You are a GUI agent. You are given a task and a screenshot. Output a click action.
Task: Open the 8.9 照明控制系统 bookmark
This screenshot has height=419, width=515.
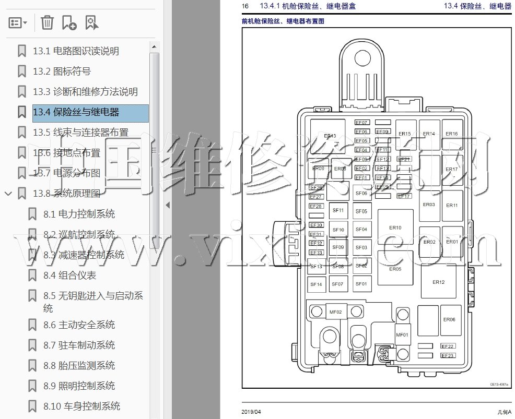pyautogui.click(x=79, y=386)
